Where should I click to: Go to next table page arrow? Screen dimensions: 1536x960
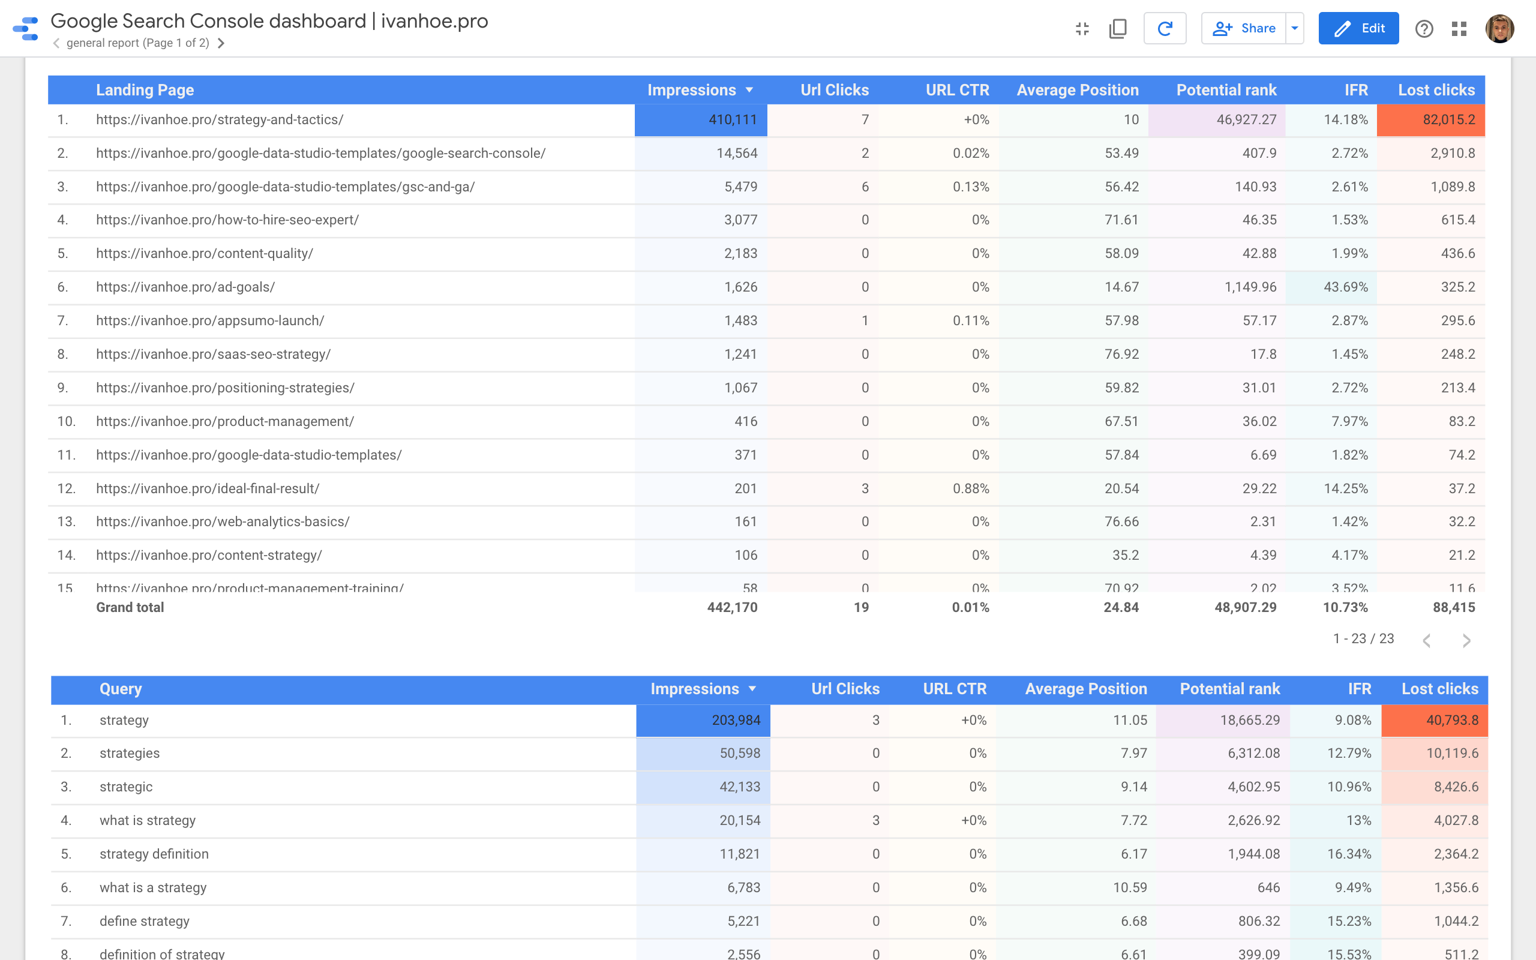pyautogui.click(x=1466, y=641)
